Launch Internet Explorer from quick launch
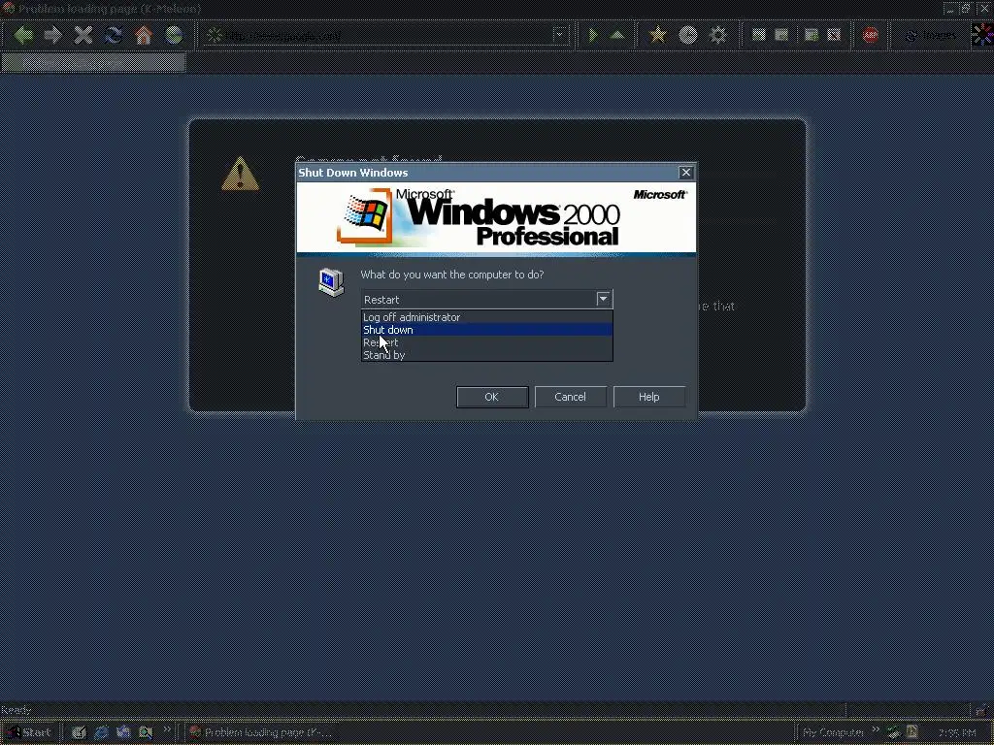 click(x=101, y=732)
